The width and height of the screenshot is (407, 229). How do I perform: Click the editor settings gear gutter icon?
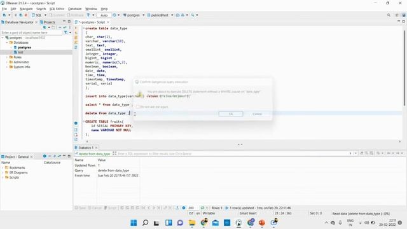pyautogui.click(x=76, y=123)
